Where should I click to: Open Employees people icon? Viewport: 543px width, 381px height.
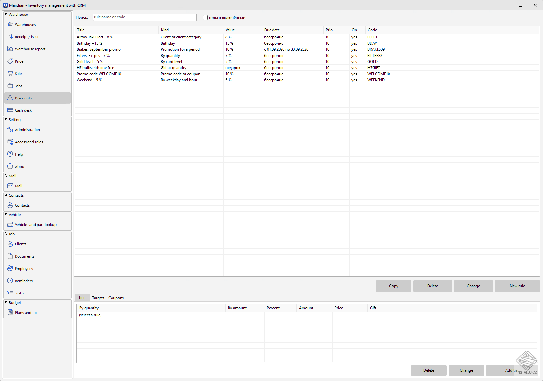(x=10, y=269)
